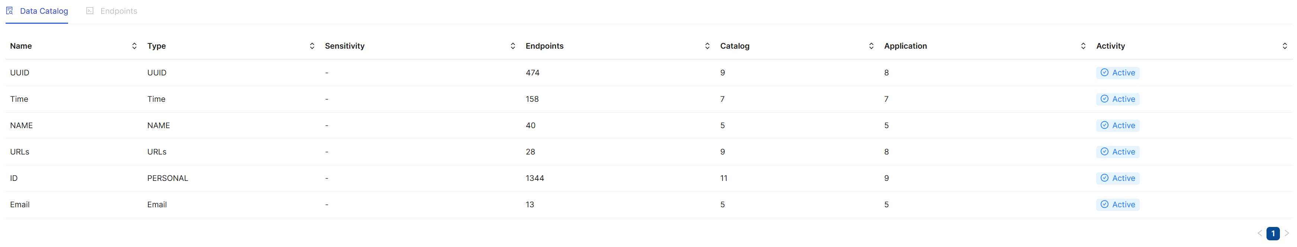Image resolution: width=1297 pixels, height=247 pixels.
Task: Select page 1 in pagination
Action: (x=1273, y=233)
